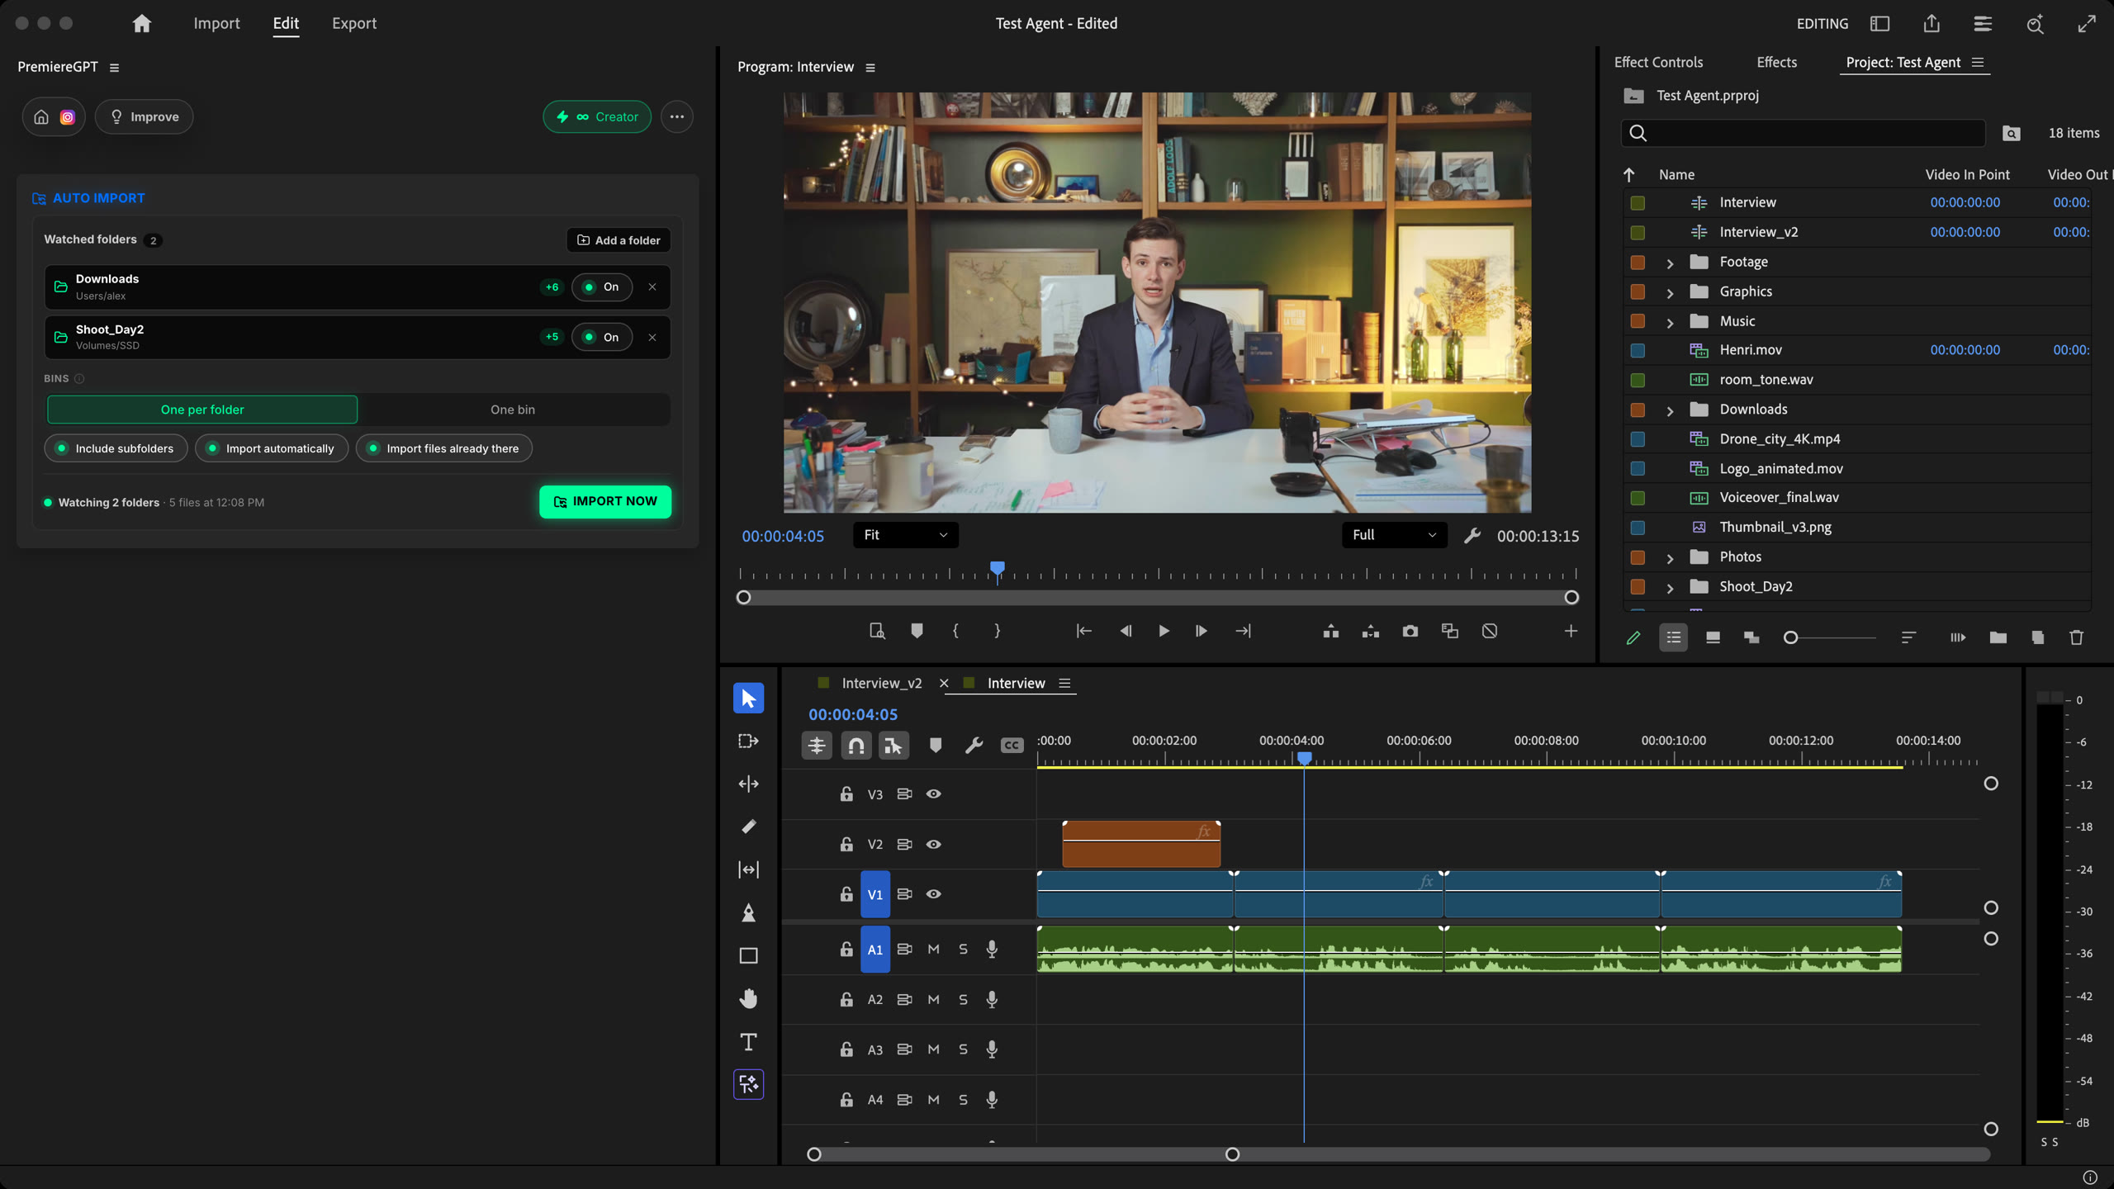
Task: Click Export Frame camera icon
Action: (1410, 631)
